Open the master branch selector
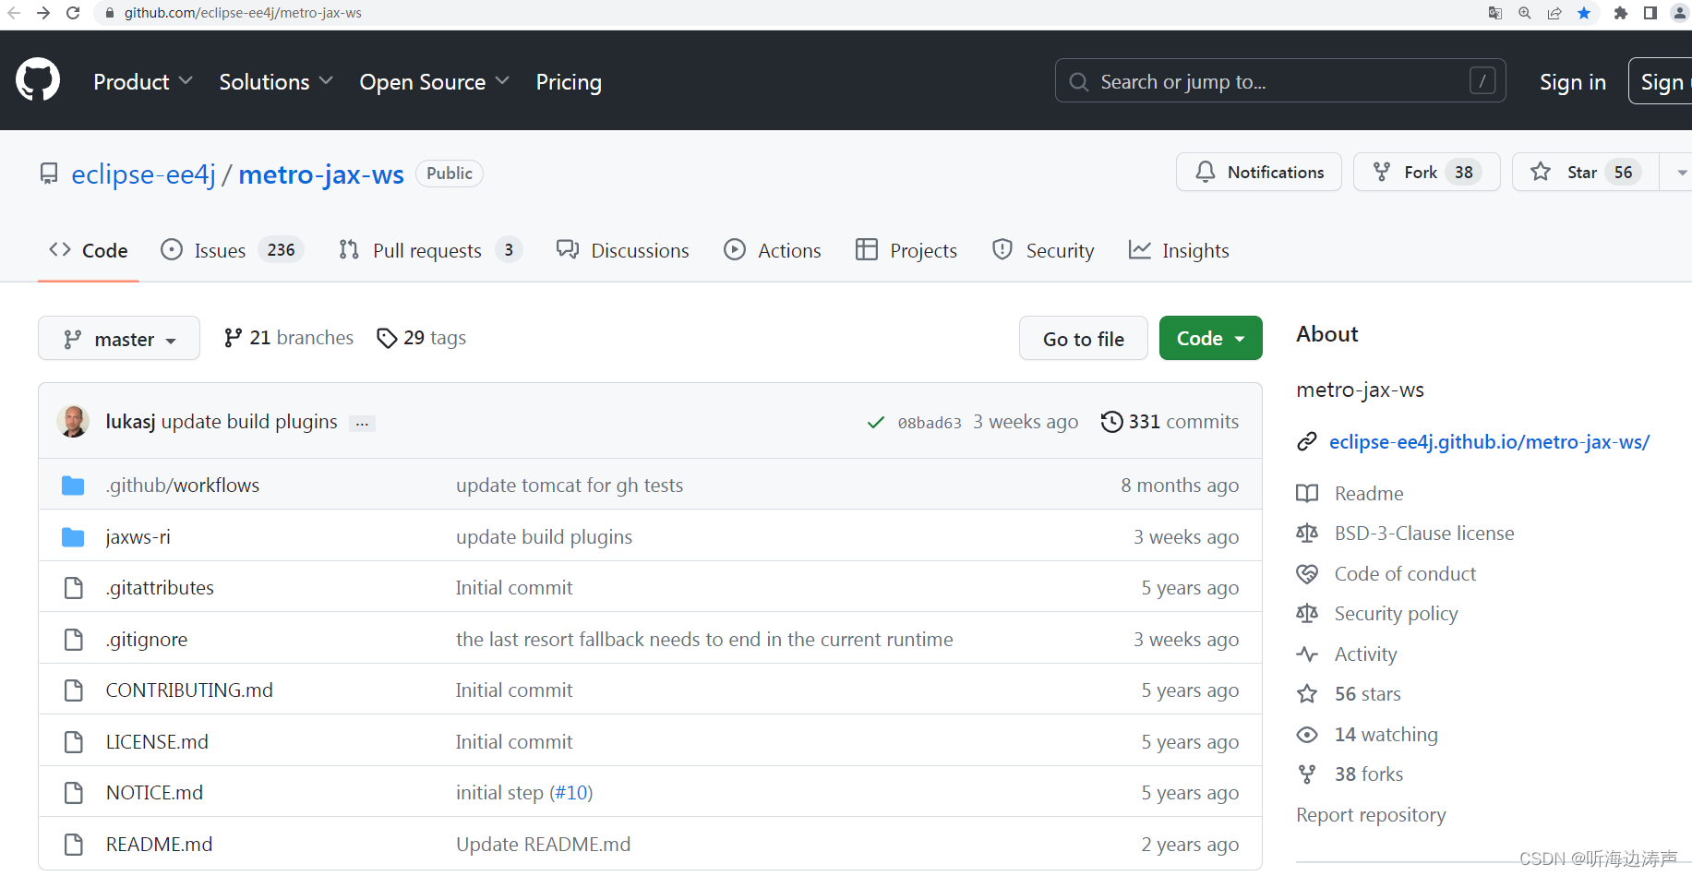This screenshot has width=1692, height=876. point(119,339)
